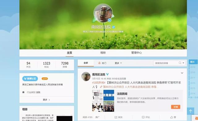Open the 更多 feed filter dropdown
This screenshot has height=121, width=198.
coord(118,63)
